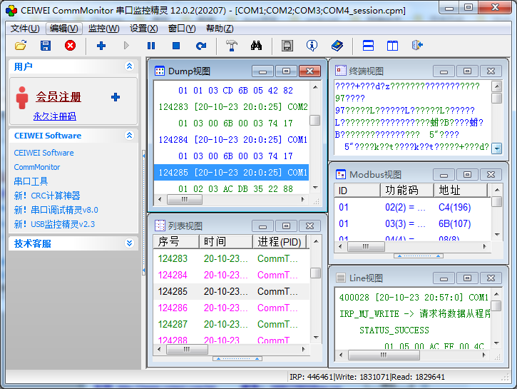The width and height of the screenshot is (517, 389).
Task: Click the Line视图 horizontal scrollbar thumb
Action: (x=384, y=355)
